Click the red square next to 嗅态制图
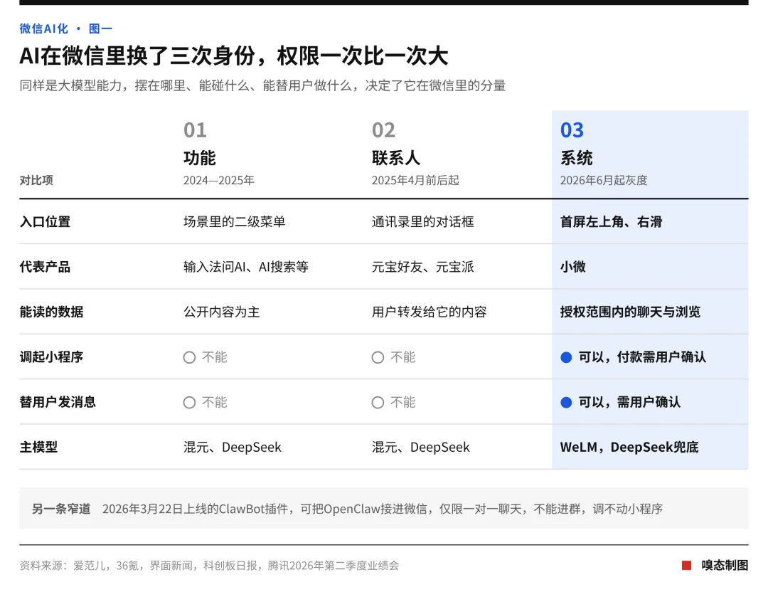The image size is (768, 592). click(687, 566)
